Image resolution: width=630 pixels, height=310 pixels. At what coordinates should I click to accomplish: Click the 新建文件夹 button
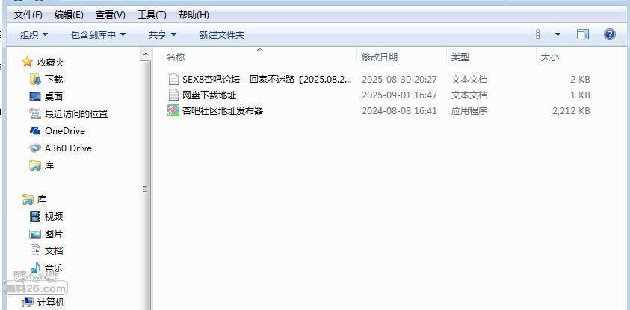[222, 35]
